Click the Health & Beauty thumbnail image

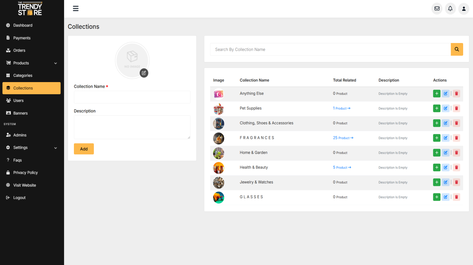click(x=218, y=168)
